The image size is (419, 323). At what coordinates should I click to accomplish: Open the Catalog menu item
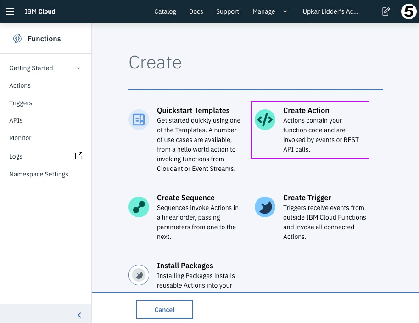click(x=165, y=11)
